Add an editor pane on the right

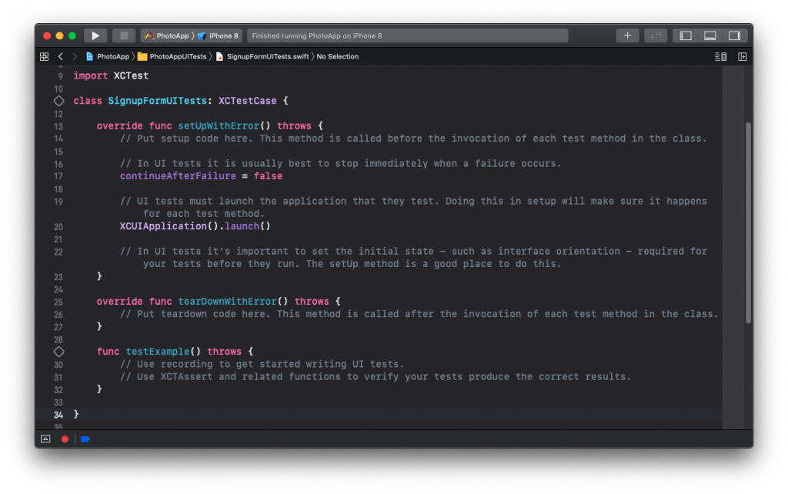[742, 57]
